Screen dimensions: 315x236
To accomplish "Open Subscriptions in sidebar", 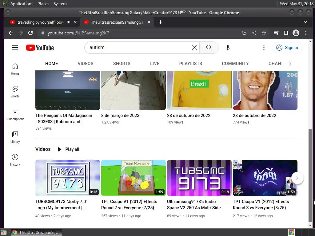I will click(x=15, y=115).
